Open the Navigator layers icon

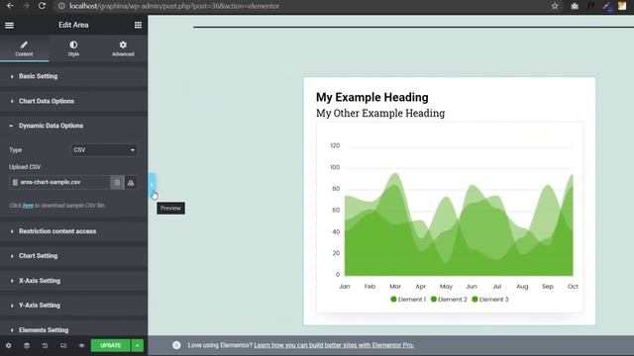[27, 345]
